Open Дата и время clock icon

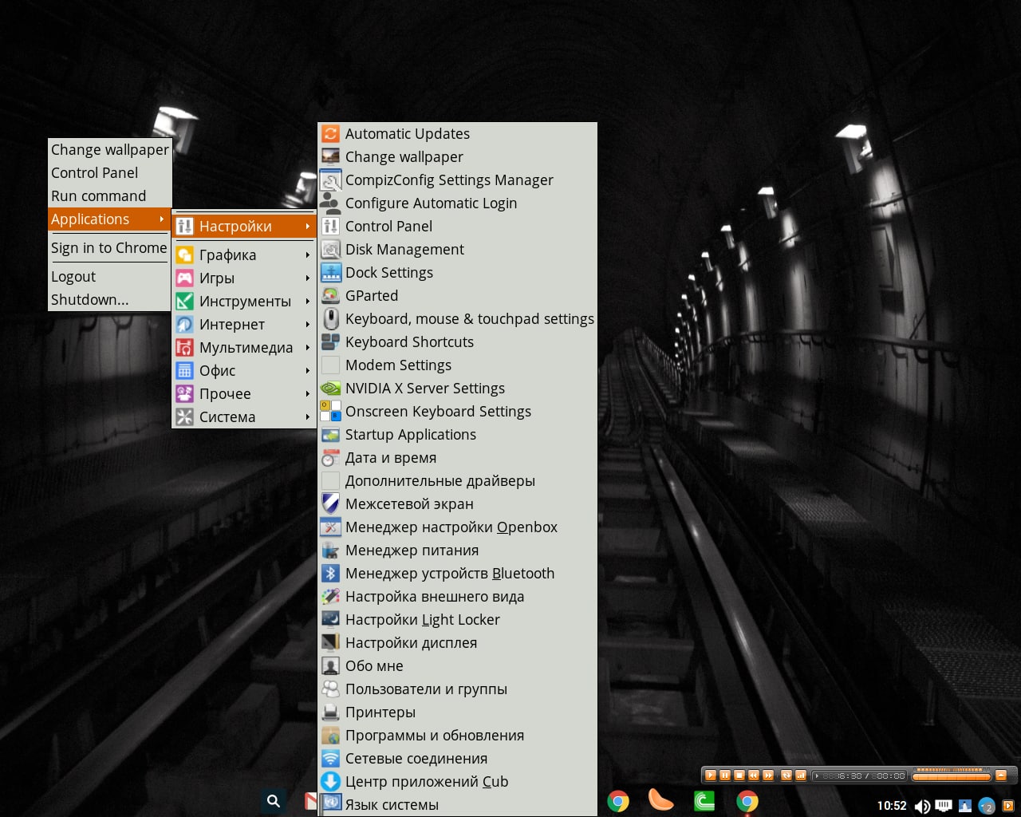pyautogui.click(x=330, y=458)
